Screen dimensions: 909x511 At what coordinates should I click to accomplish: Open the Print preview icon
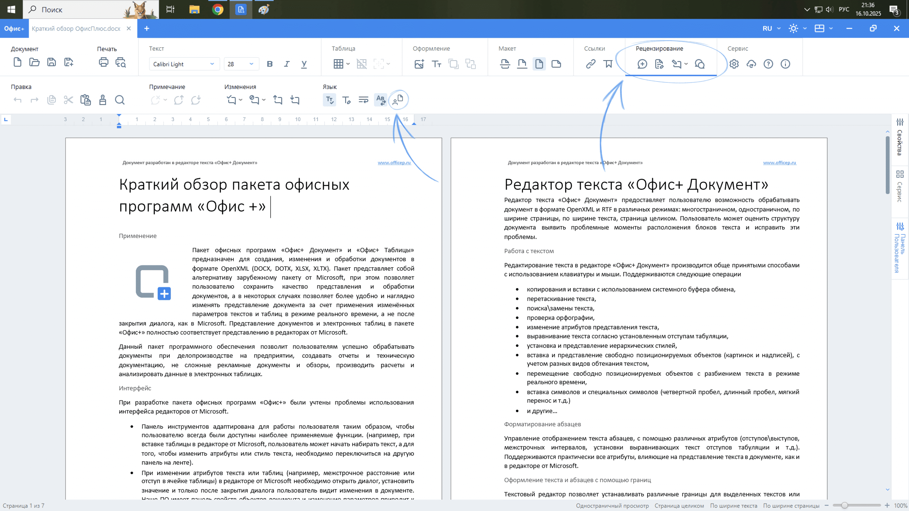(x=121, y=62)
